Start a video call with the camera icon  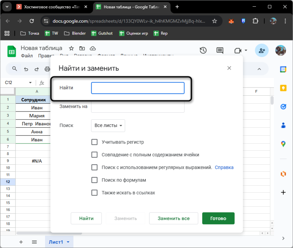(238, 50)
